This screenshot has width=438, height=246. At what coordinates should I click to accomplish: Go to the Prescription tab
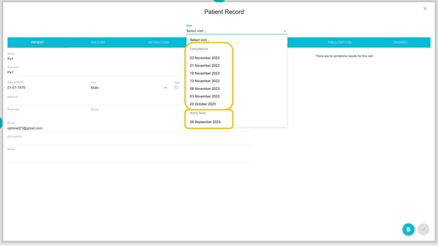pos(339,42)
